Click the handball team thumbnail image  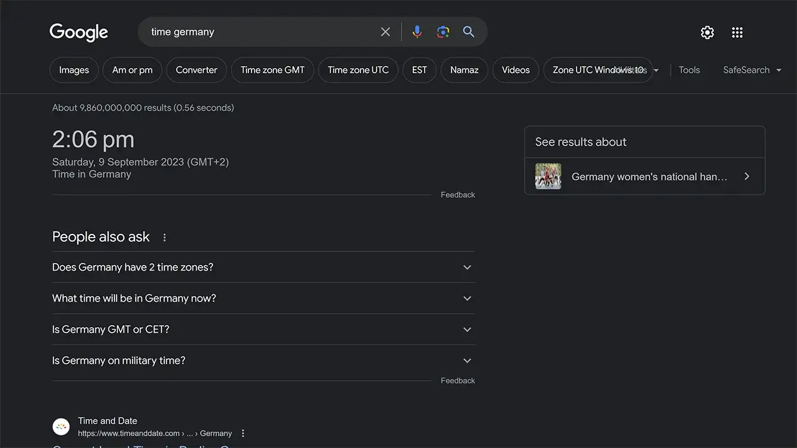pos(549,177)
